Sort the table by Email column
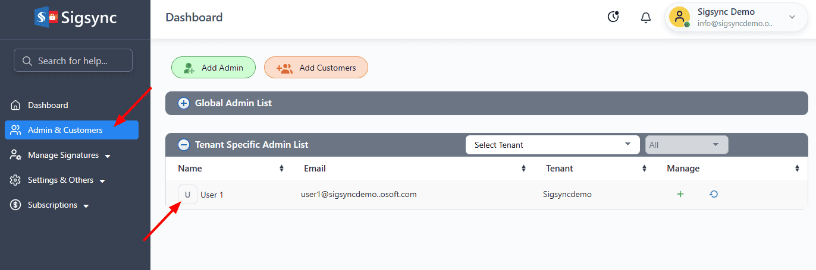The width and height of the screenshot is (816, 270). [523, 169]
